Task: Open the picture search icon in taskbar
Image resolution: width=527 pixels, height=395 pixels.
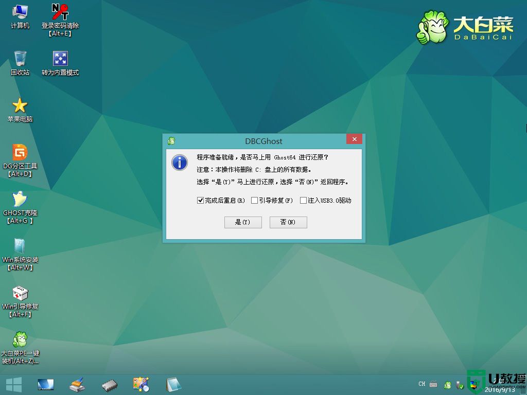Action: point(141,385)
